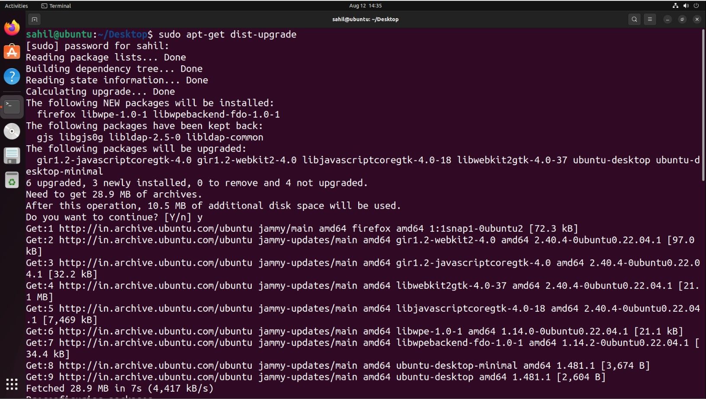Select the Terminal icon in the dock
This screenshot has height=399, width=706.
[12, 106]
